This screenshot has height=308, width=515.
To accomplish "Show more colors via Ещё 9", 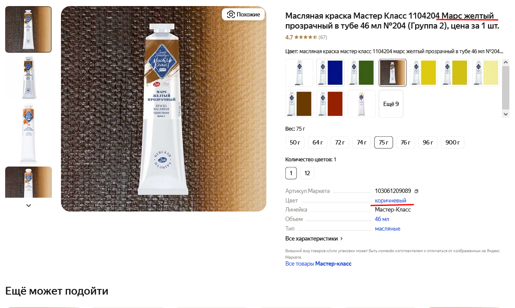I will click(391, 104).
